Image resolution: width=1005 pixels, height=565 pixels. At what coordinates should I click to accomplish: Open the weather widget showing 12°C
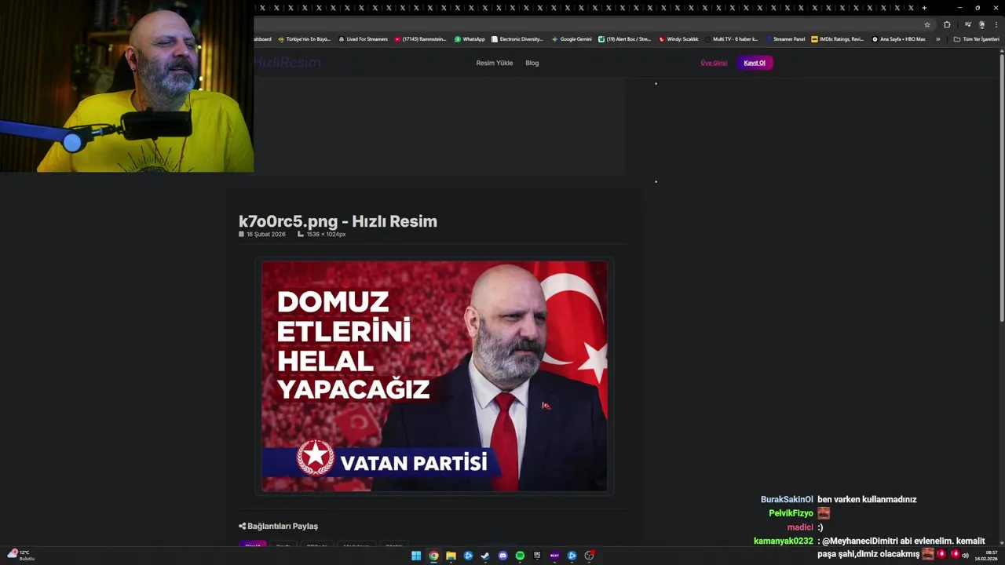pos(20,555)
